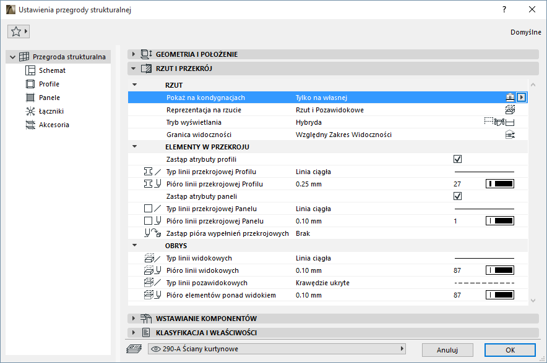547x363 pixels.
Task: Open Pokaż na kondygnacjach options arrow
Action: pyautogui.click(x=522, y=98)
